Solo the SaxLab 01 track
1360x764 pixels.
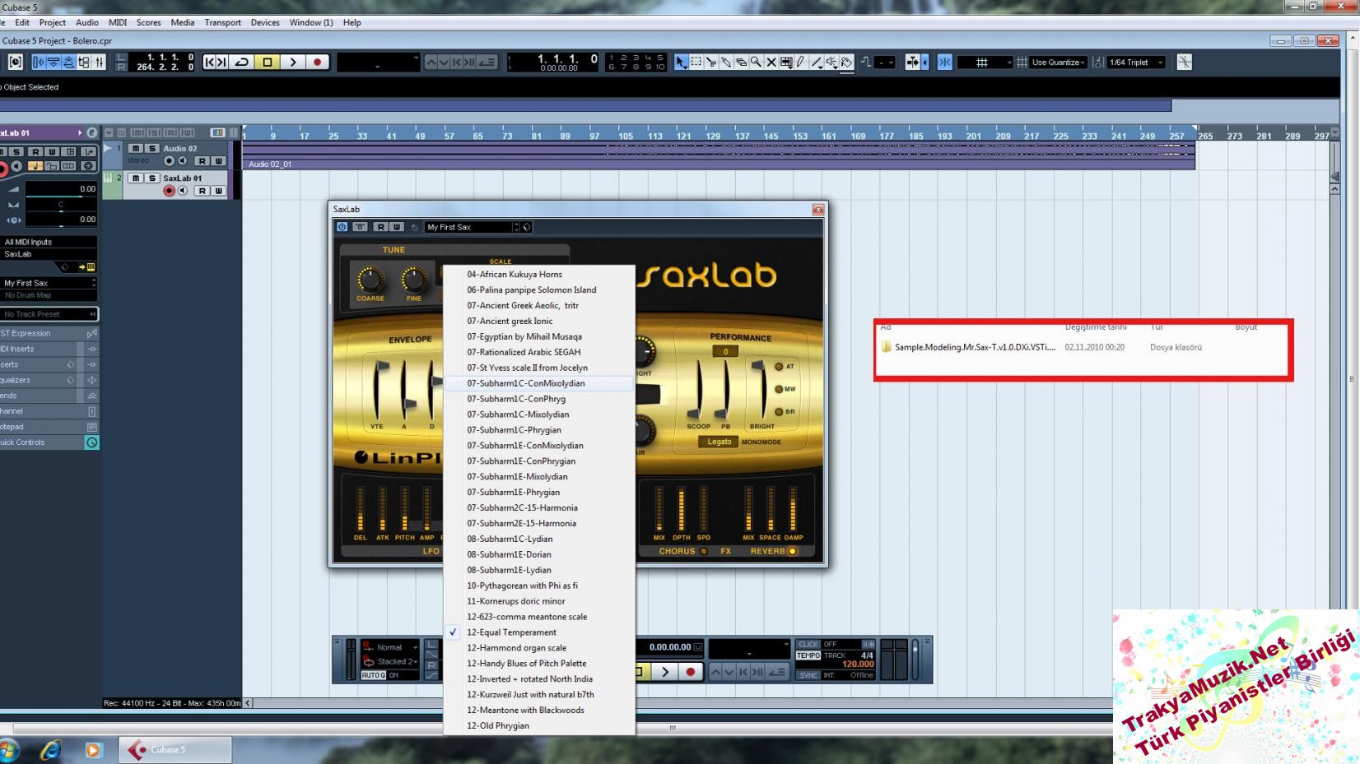[x=151, y=178]
